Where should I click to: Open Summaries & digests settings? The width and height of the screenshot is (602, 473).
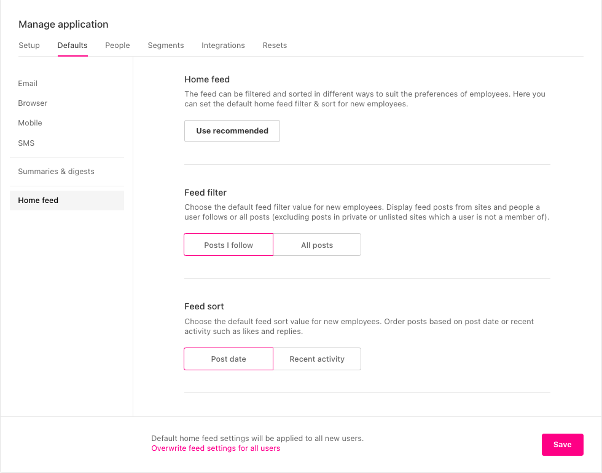(56, 172)
